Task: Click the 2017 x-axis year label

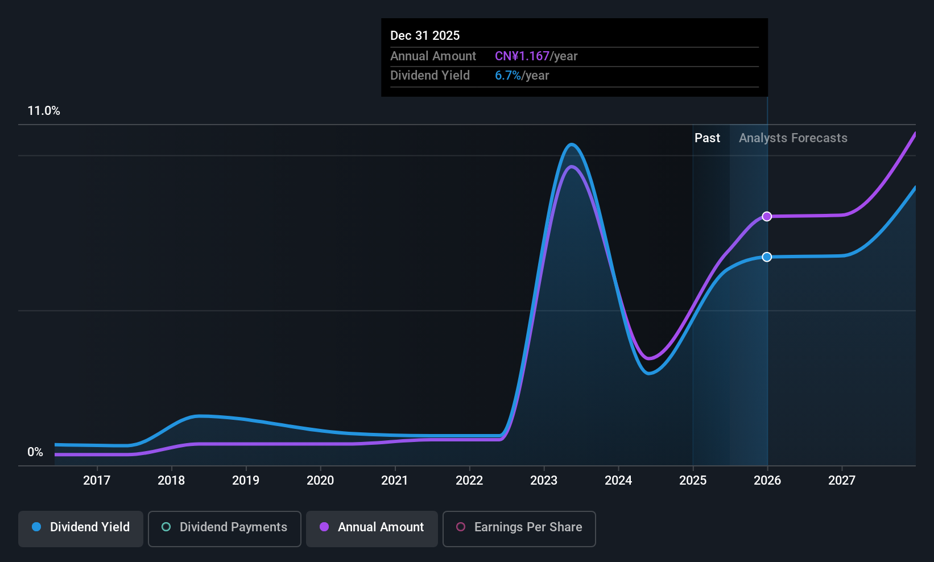Action: click(97, 481)
